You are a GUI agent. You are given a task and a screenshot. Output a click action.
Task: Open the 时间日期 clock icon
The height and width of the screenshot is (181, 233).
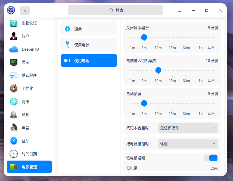[x=14, y=154]
